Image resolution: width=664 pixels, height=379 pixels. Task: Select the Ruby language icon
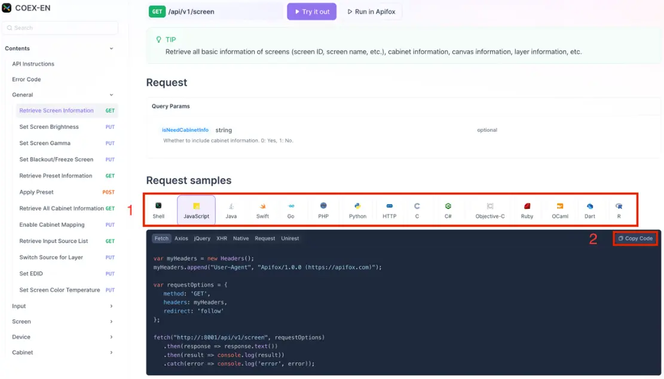[527, 206]
